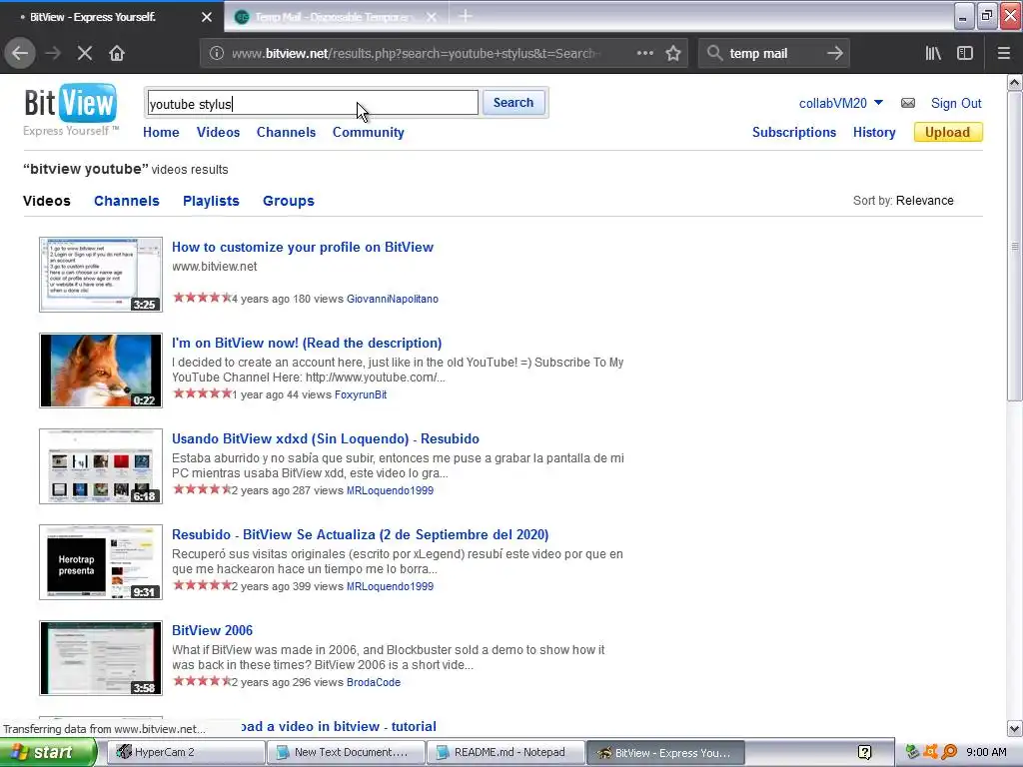This screenshot has height=767, width=1023.
Task: Click star rating of 'I'm on BitView now!'
Action: coord(202,393)
